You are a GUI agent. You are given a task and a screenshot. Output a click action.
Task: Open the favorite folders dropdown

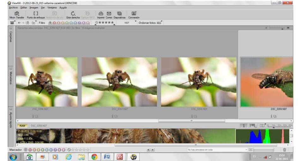(34, 23)
